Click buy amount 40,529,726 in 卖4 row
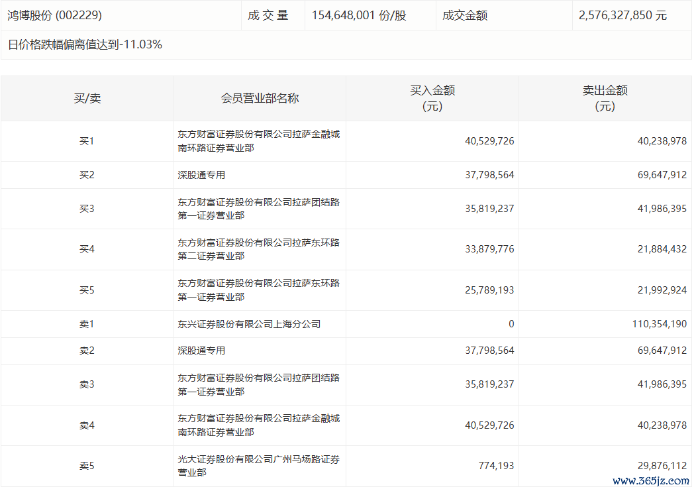The width and height of the screenshot is (694, 491). pyautogui.click(x=489, y=425)
